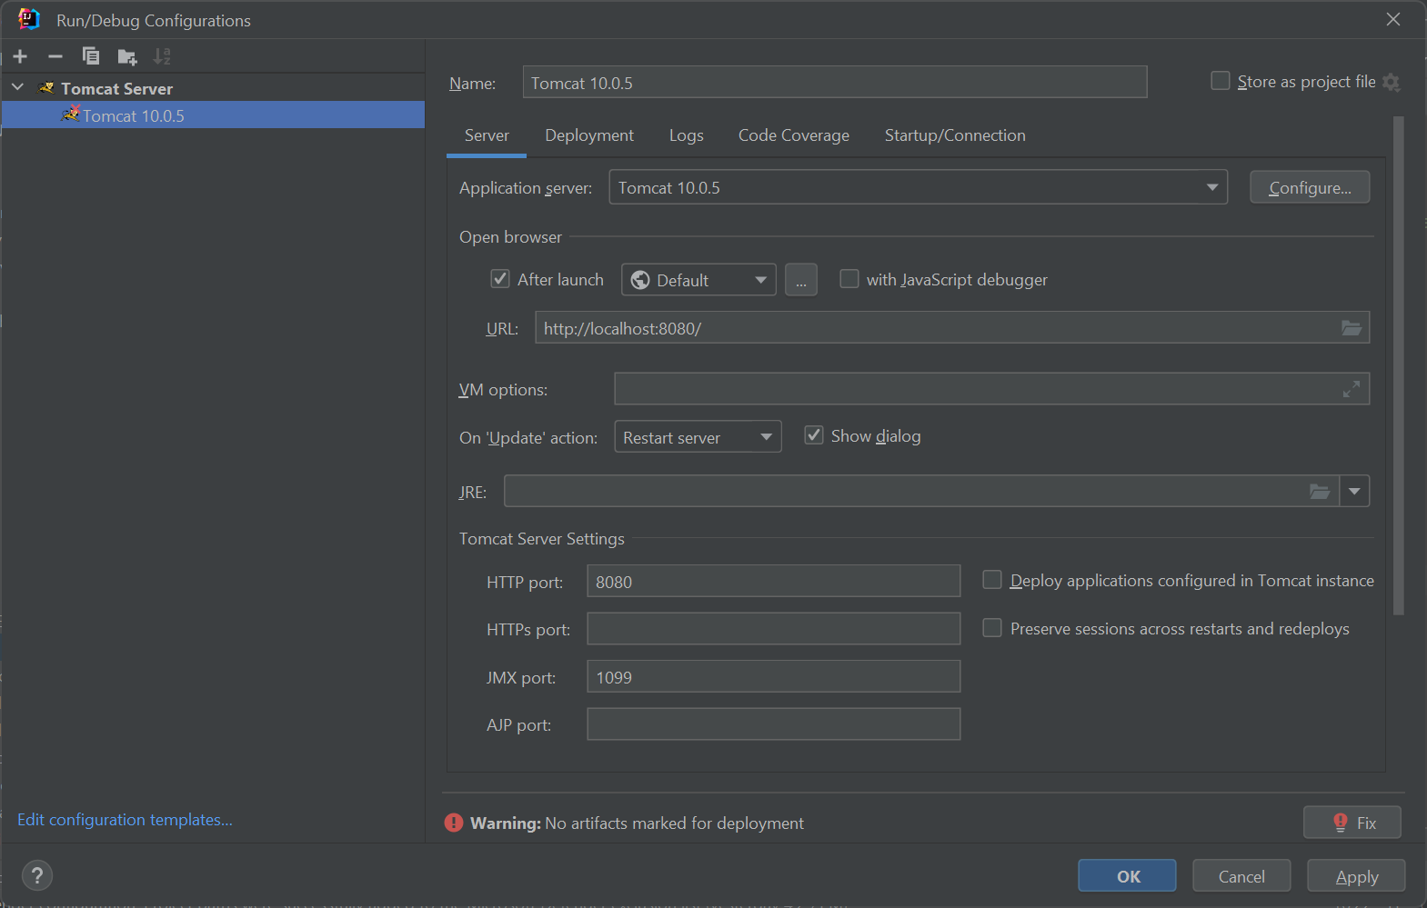1427x908 pixels.
Task: Click the Create New Folder icon
Action: (127, 57)
